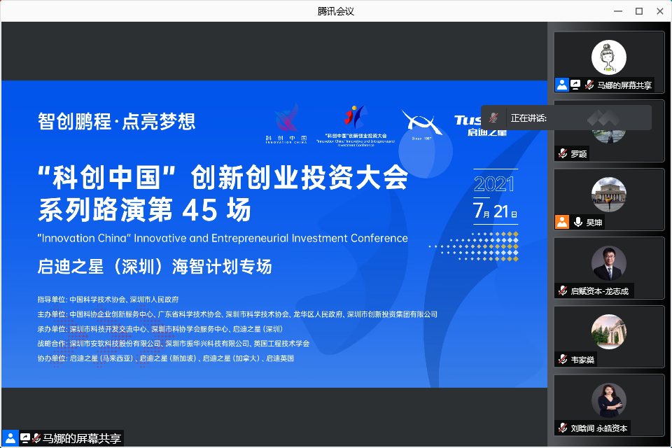672x448 pixels.
Task: Select the avatar above 韦家燊
Action: tap(608, 332)
